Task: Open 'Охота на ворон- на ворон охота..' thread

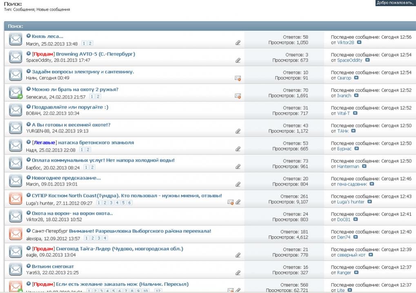Action: click(x=72, y=213)
